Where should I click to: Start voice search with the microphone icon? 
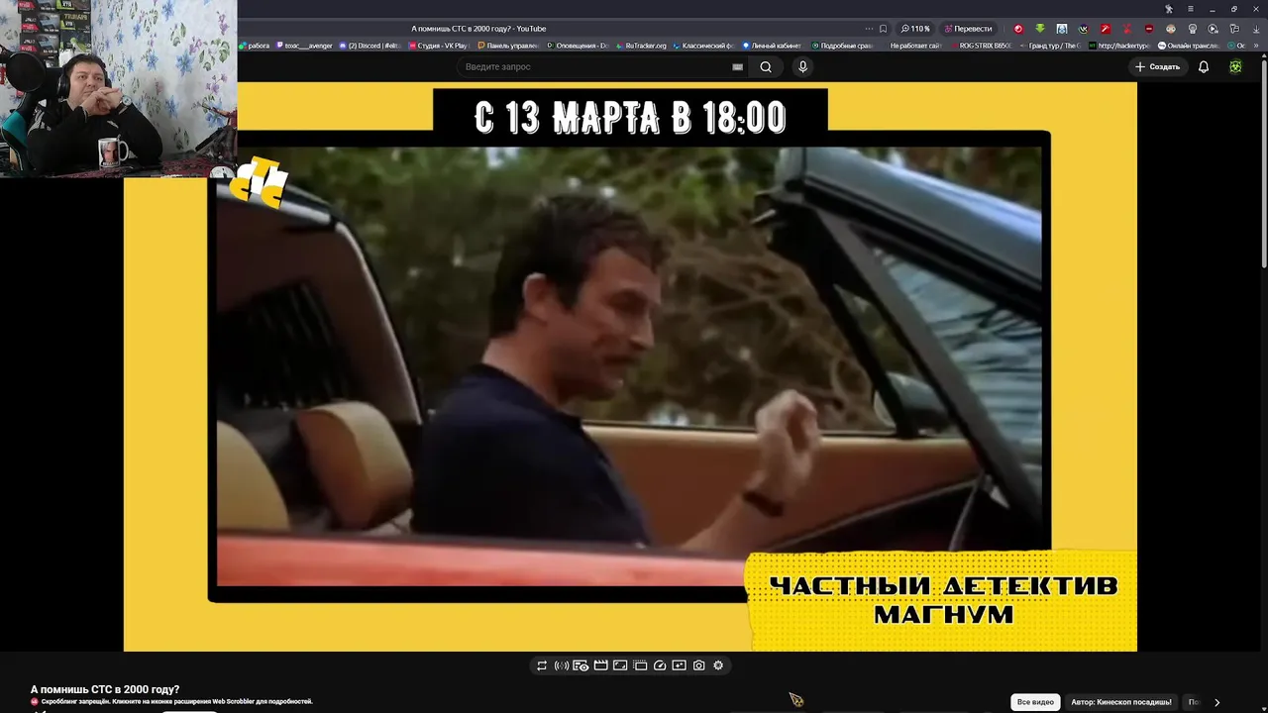[x=802, y=66]
